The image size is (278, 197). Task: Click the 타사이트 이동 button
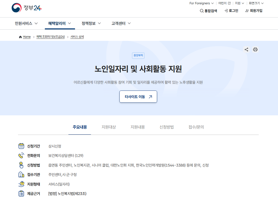point(138,97)
